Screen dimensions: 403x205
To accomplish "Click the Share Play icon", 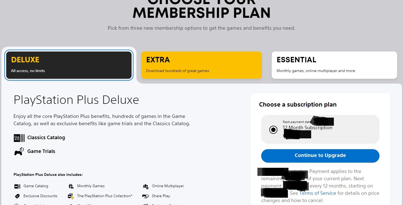I will coord(146,196).
